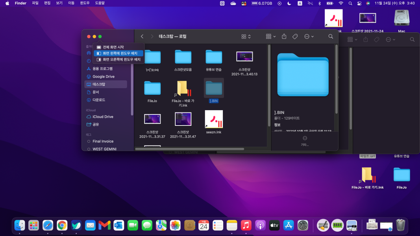420x236 pixels.
Task: Open the icon view switcher dropdown
Action: (x=246, y=37)
